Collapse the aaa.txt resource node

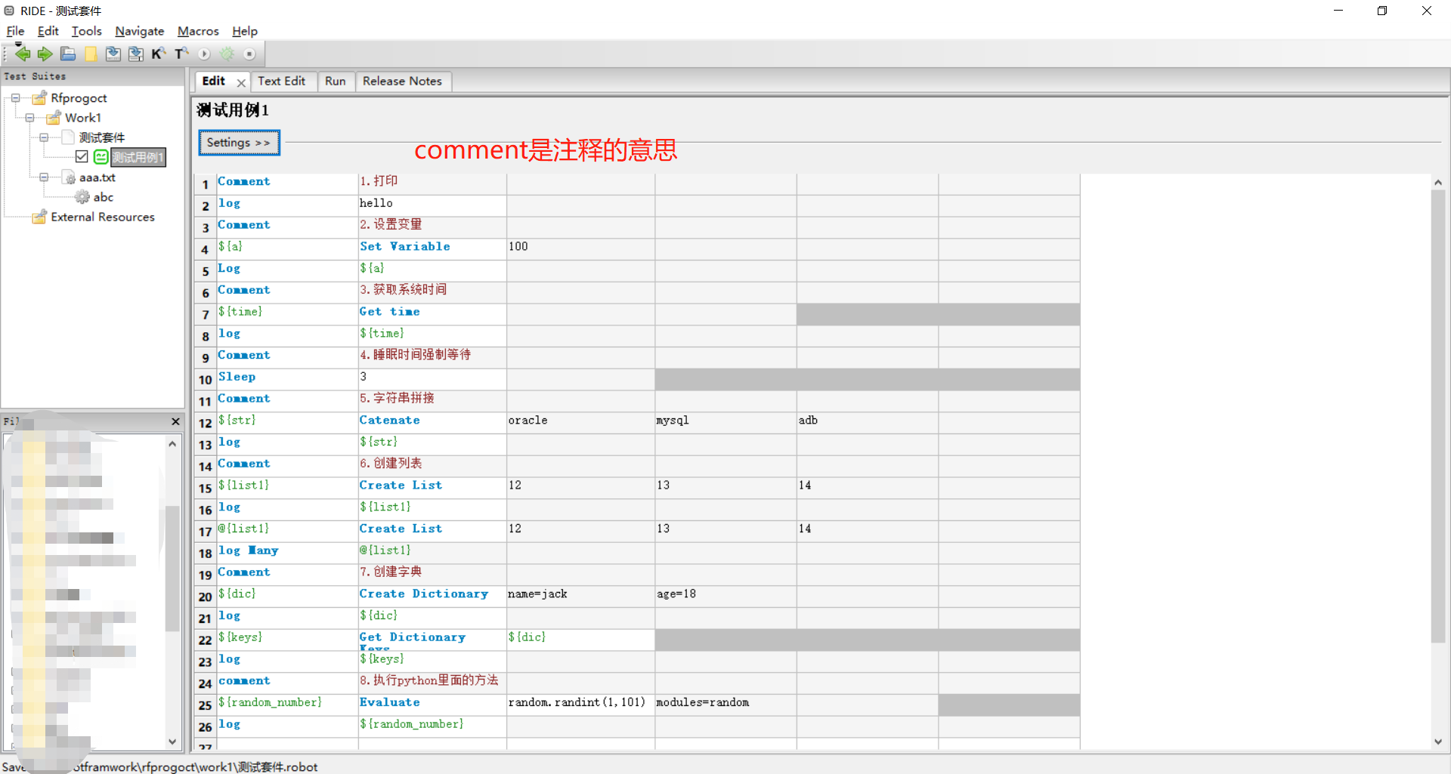coord(44,177)
